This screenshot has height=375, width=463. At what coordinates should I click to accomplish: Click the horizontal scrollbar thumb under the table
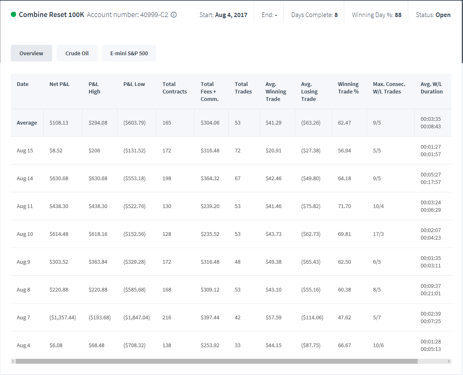[217, 361]
